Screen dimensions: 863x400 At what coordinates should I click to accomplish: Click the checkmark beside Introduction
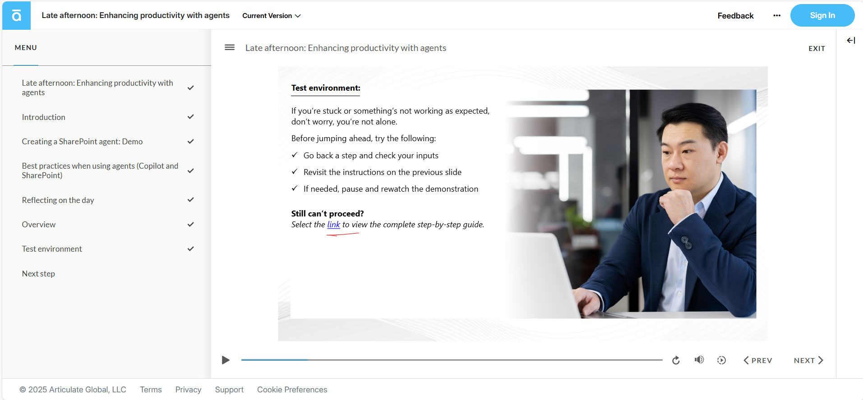(190, 117)
